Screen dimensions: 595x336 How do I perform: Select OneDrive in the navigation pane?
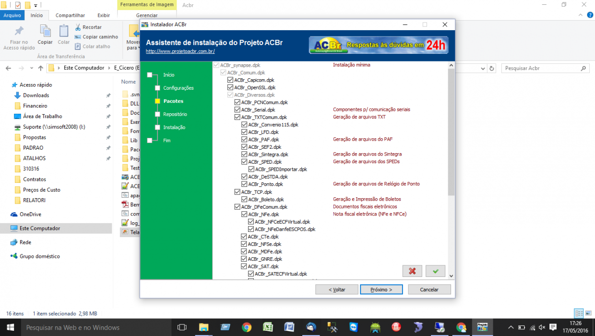click(x=30, y=214)
